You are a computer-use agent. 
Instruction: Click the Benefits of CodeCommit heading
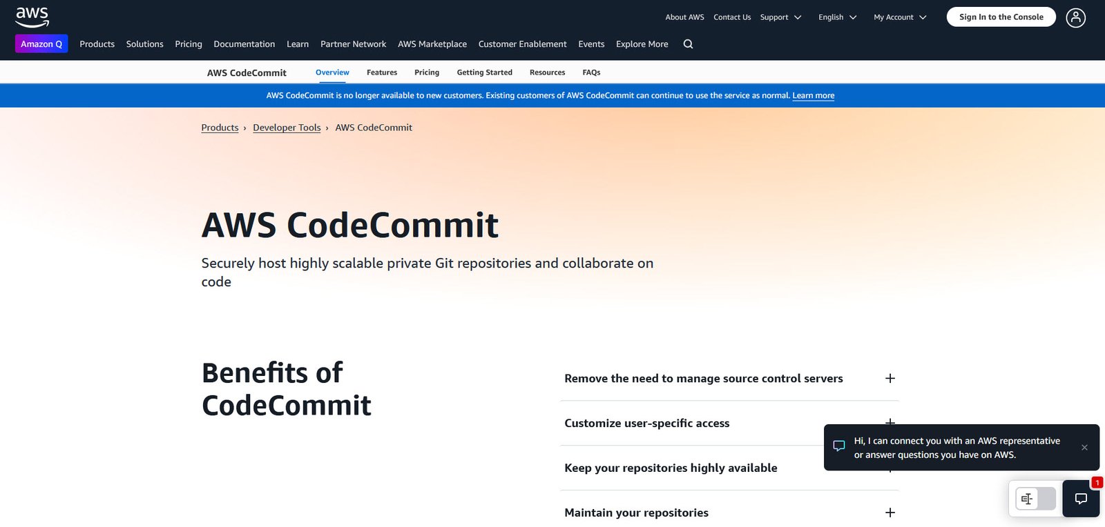point(287,389)
